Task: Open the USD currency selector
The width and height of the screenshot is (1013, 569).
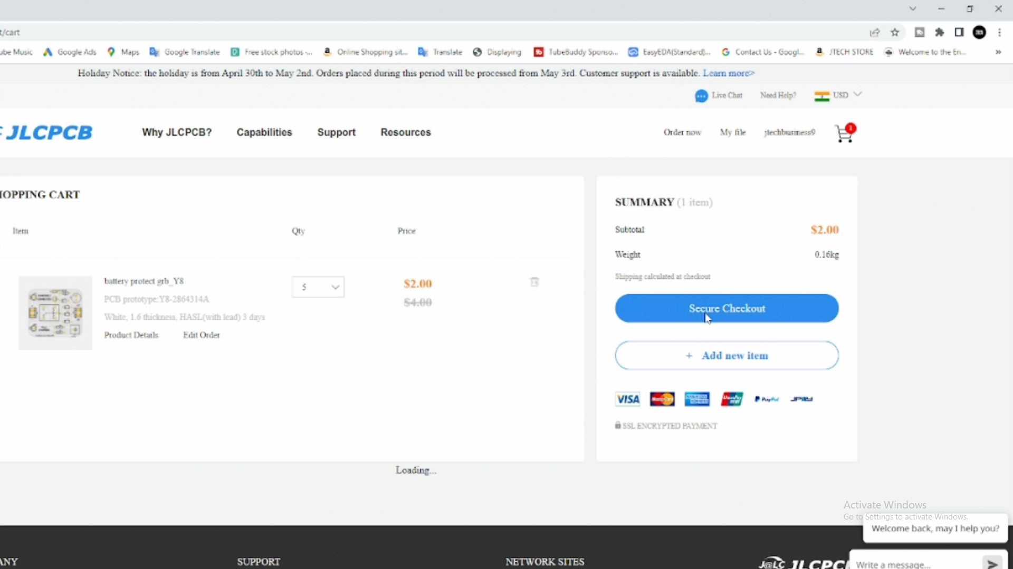Action: point(840,95)
